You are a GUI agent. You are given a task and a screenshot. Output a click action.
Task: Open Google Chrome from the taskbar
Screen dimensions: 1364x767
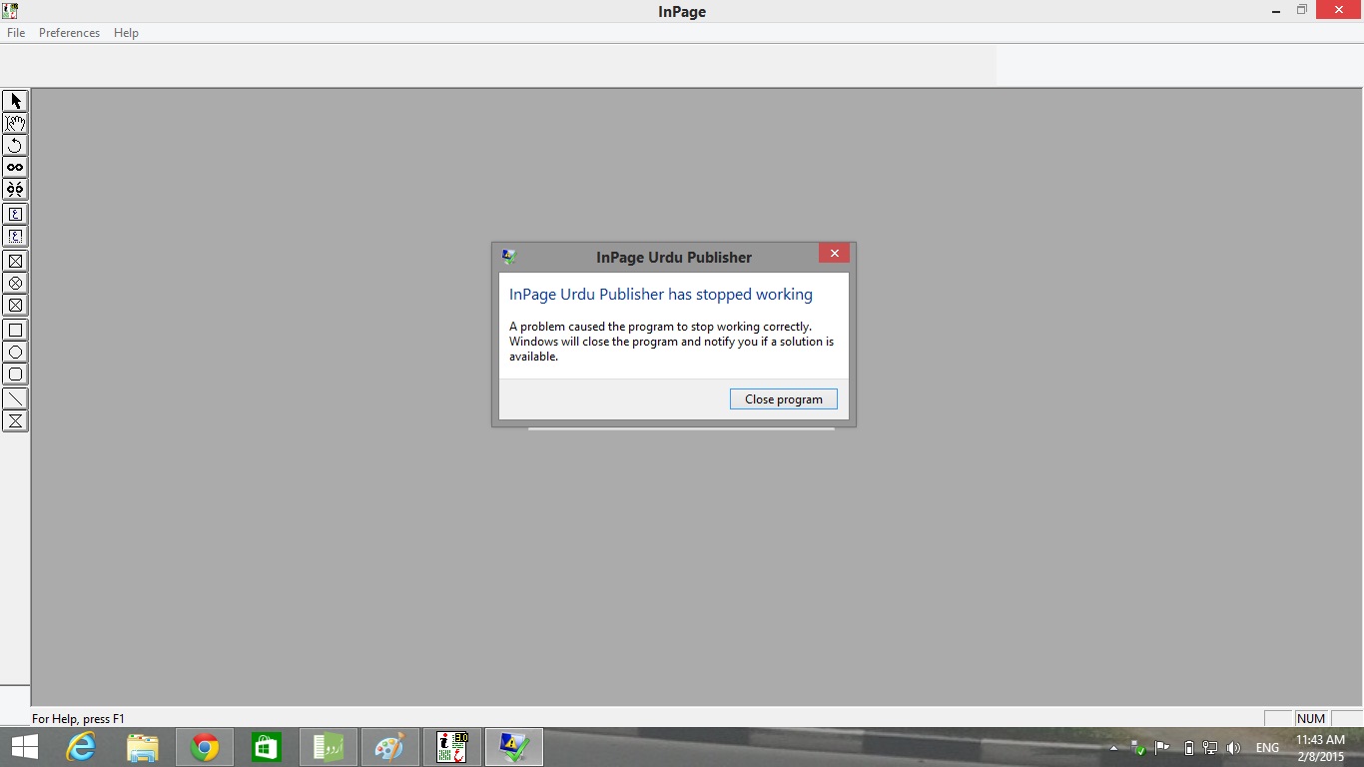tap(205, 747)
